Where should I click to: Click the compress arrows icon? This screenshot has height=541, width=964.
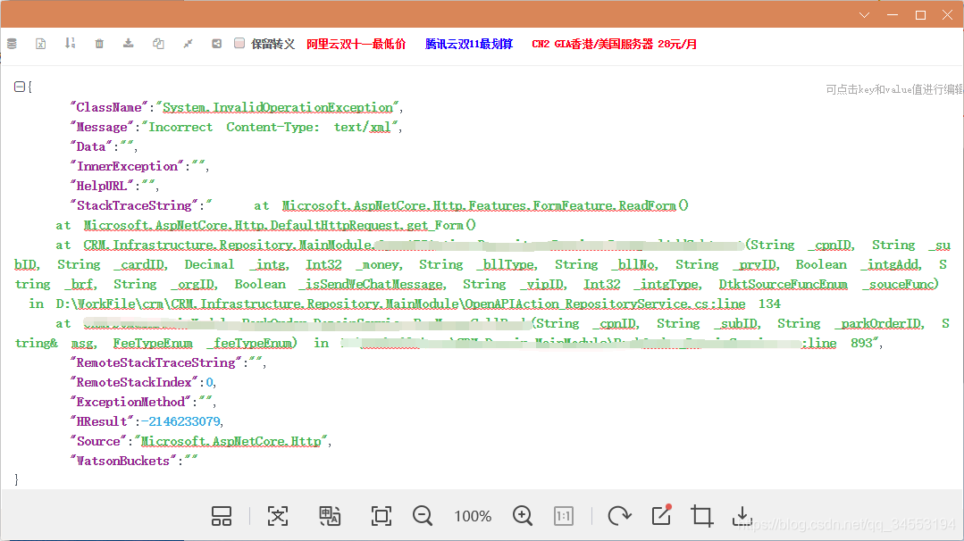pyautogui.click(x=188, y=44)
